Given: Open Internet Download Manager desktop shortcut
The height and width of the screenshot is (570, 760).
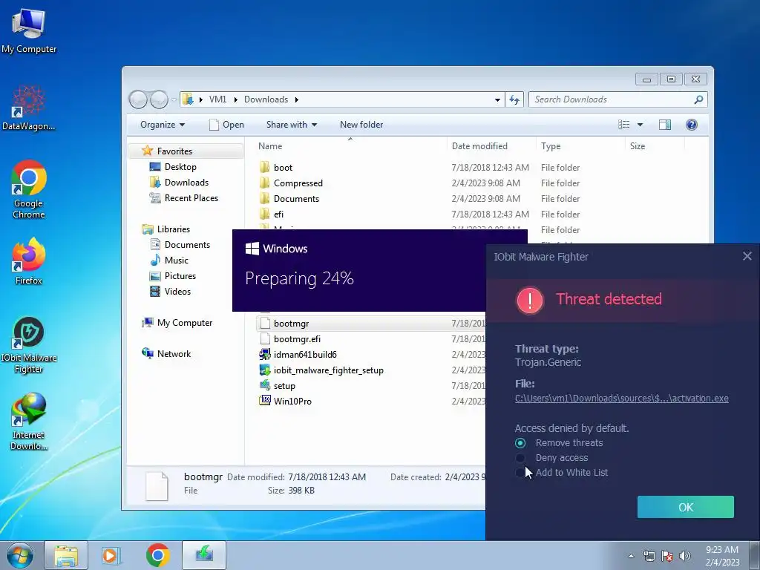Looking at the screenshot, I should tap(29, 422).
